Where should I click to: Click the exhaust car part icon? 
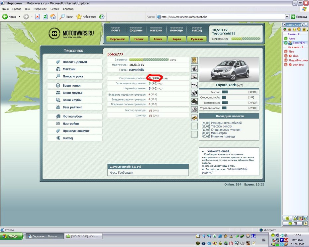coord(194,77)
